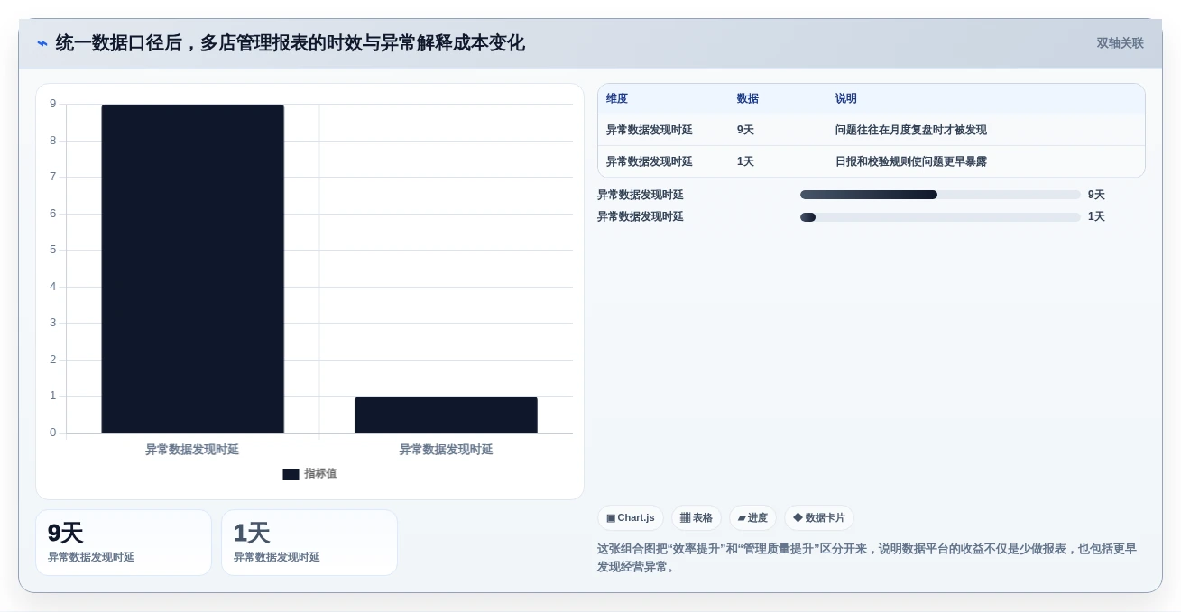Image resolution: width=1181 pixels, height=612 pixels.
Task: Click y-axis tick label 5
Action: tap(53, 250)
